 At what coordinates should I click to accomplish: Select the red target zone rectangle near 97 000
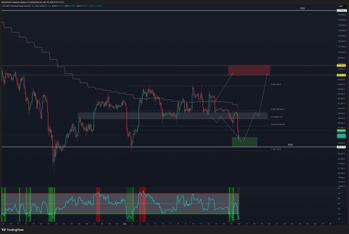pos(249,70)
